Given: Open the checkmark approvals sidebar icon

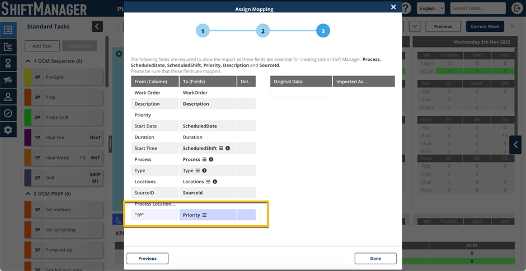Looking at the screenshot, I should pyautogui.click(x=8, y=113).
